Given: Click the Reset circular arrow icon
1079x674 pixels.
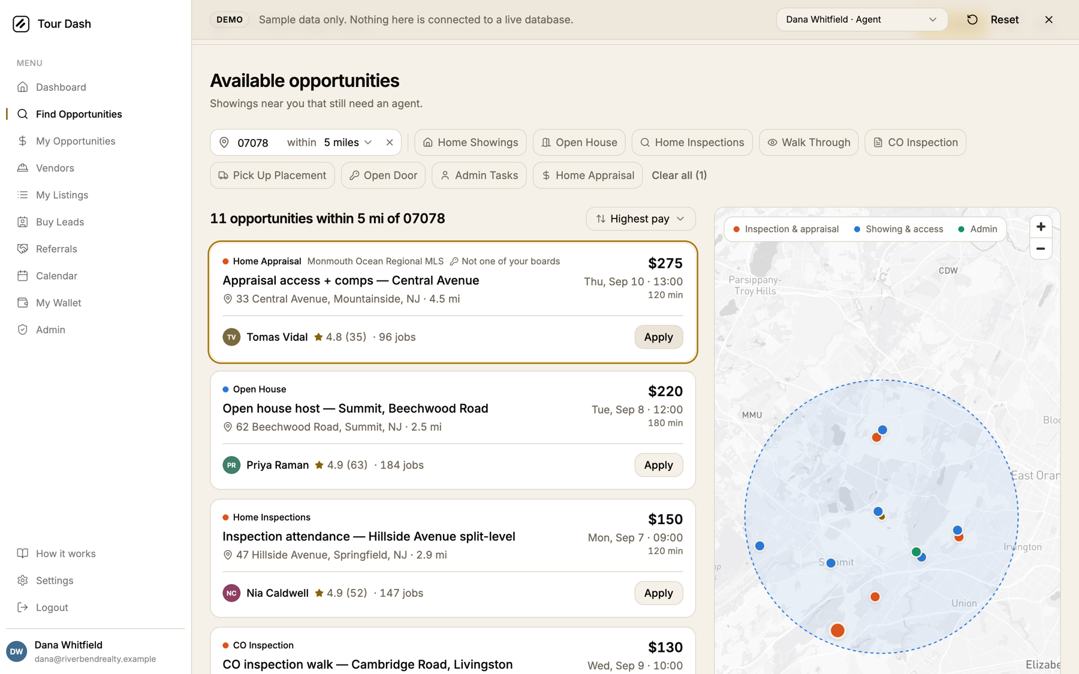Looking at the screenshot, I should 972,20.
